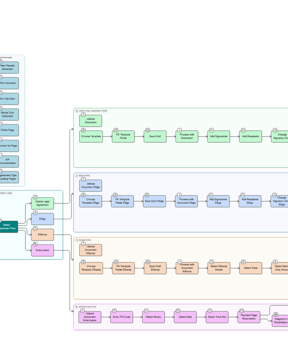Click the location pin icon above Select State
Screen dimensions: 288x346
pos(243,262)
